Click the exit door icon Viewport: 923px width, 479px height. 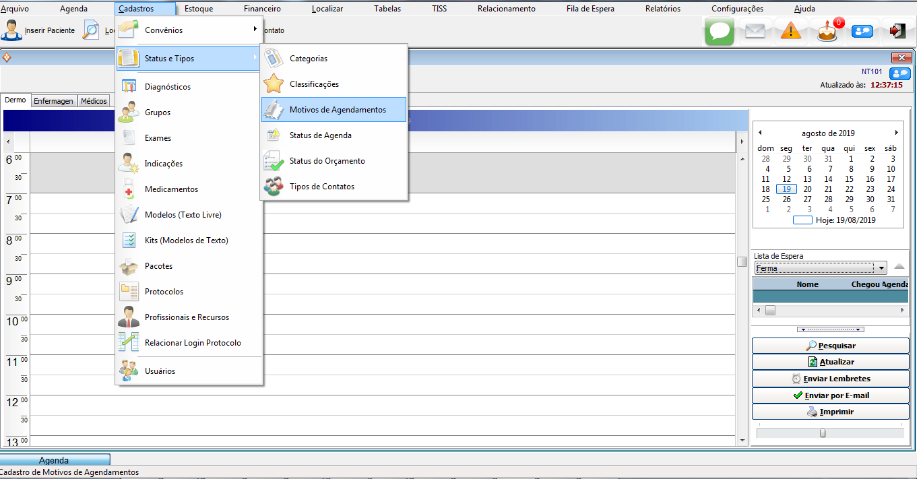(x=897, y=31)
